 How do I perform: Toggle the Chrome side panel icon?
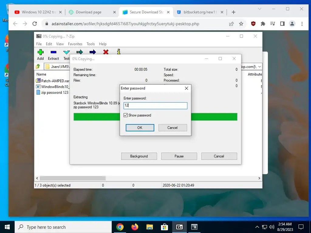point(282,24)
